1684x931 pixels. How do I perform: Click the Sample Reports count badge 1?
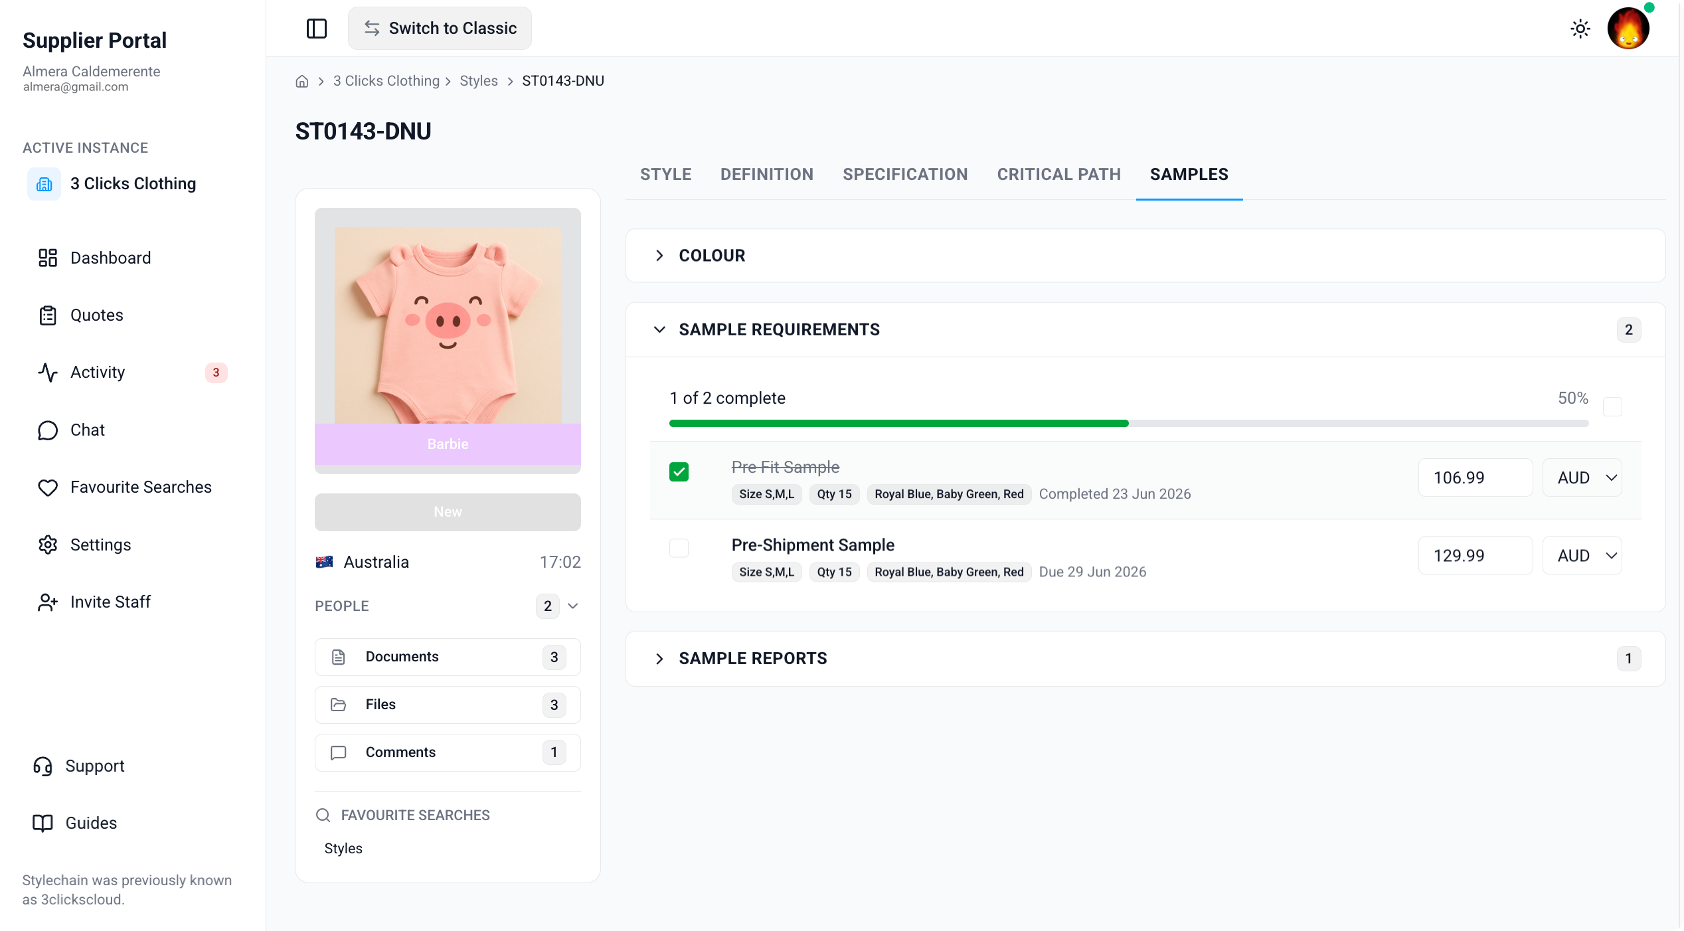click(1628, 659)
